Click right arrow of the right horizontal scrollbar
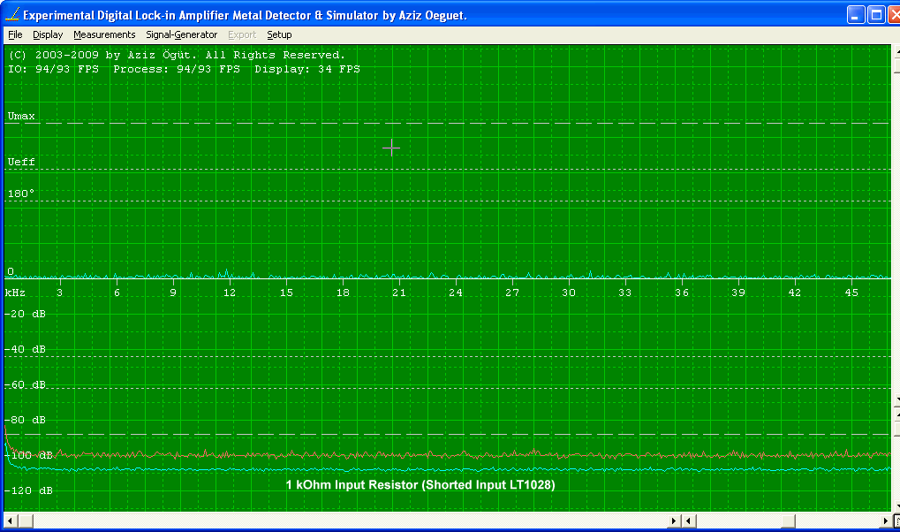 [x=884, y=521]
